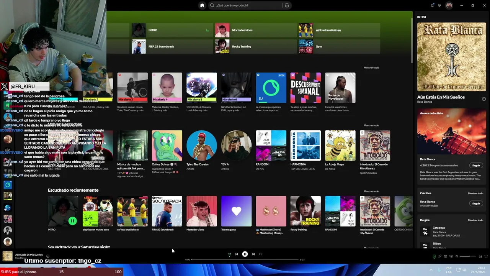The image size is (490, 276).
Task: Pause the current song
Action: coord(245,254)
